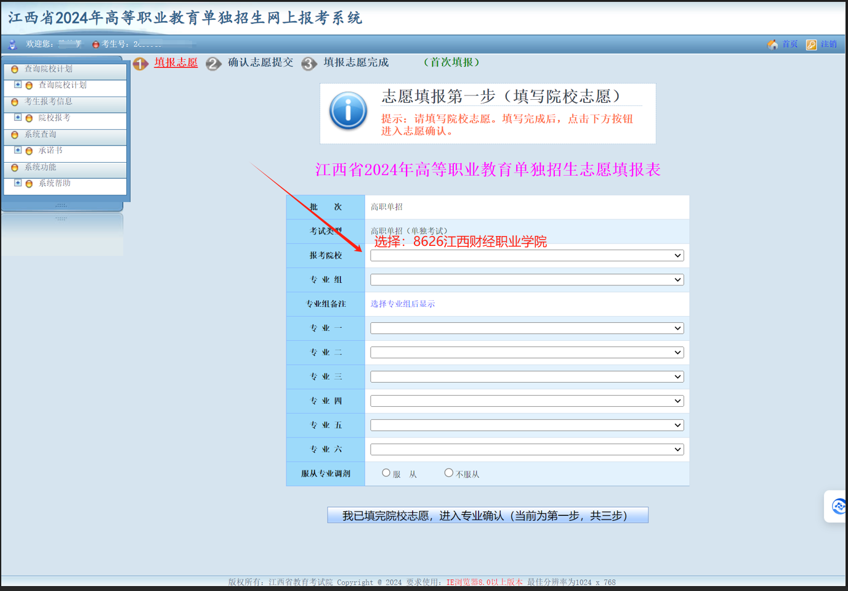Image resolution: width=848 pixels, height=591 pixels.
Task: Expand the plus box beside 院校报考
Action: pos(18,117)
